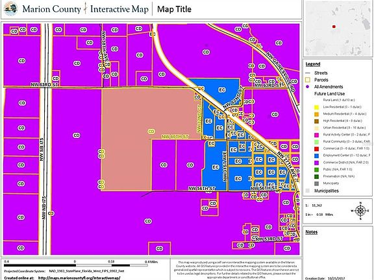The height and width of the screenshot is (280, 374).
Task: Click the yellow Low Residential swatch
Action: pos(316,107)
